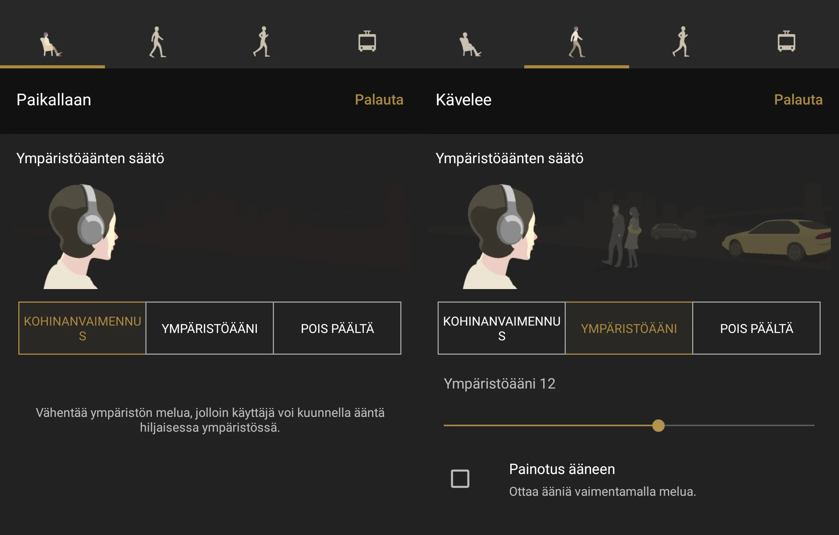Choose POIS PÄÄLTÄ under Kävelee
Screen dimensions: 839x535
click(757, 328)
